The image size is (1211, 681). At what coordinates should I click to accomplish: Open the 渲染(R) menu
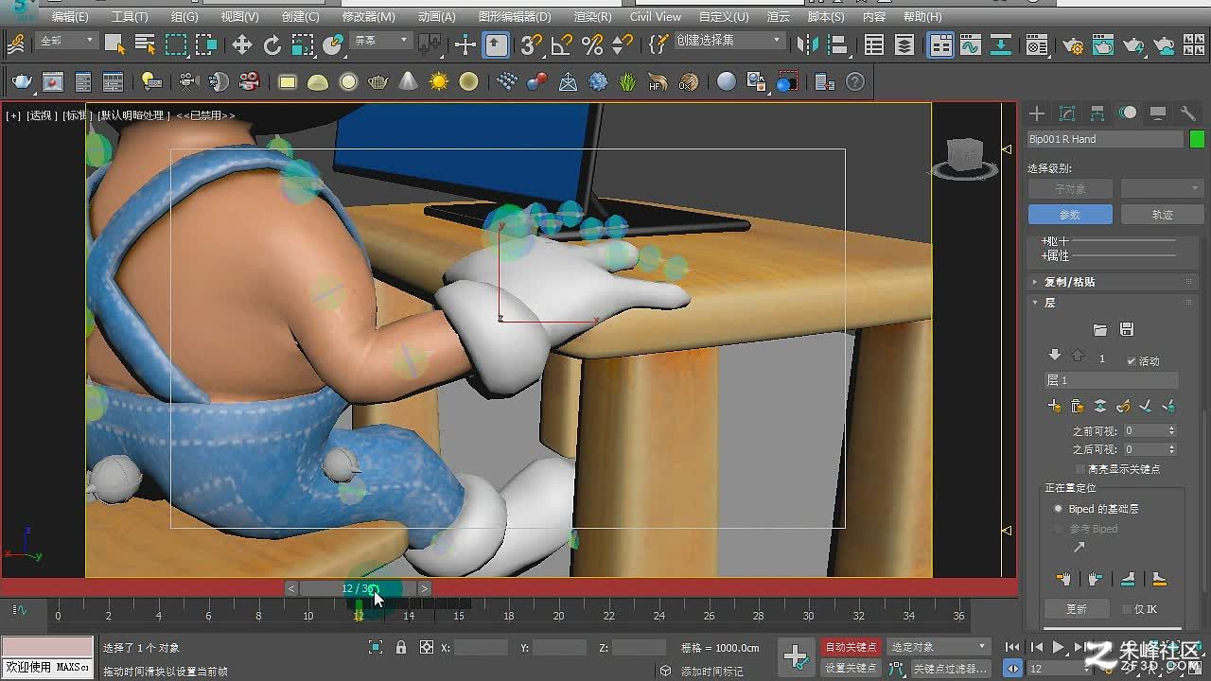coord(592,17)
